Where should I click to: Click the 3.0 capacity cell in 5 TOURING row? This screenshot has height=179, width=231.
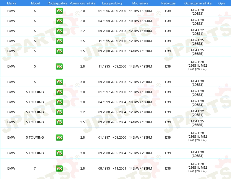[x=82, y=153]
